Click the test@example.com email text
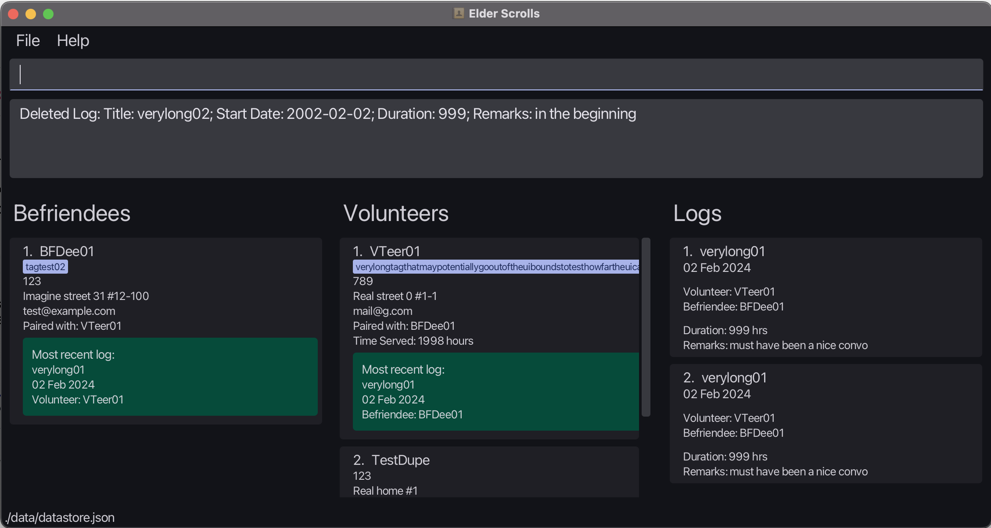Image resolution: width=991 pixels, height=528 pixels. pyautogui.click(x=69, y=311)
